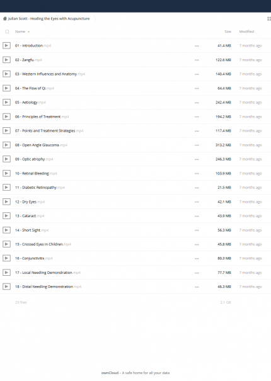The width and height of the screenshot is (271, 381).
Task: Click video icon for 05 - Aetiology
Action: pyautogui.click(x=6, y=102)
